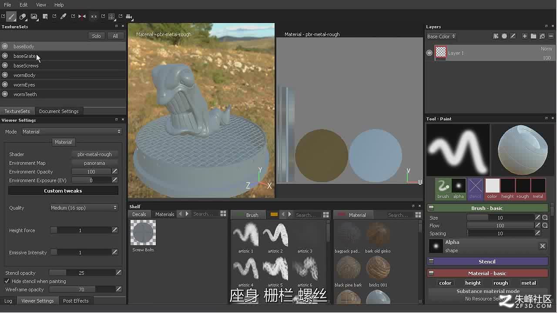
Task: Add an effect to the layer
Action: point(496,36)
